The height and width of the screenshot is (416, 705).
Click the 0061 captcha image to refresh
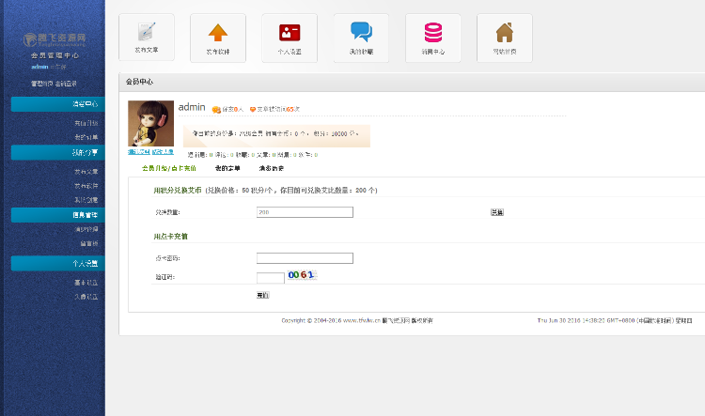tap(302, 275)
